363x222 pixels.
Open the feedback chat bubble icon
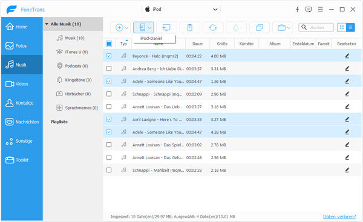[x=309, y=9]
